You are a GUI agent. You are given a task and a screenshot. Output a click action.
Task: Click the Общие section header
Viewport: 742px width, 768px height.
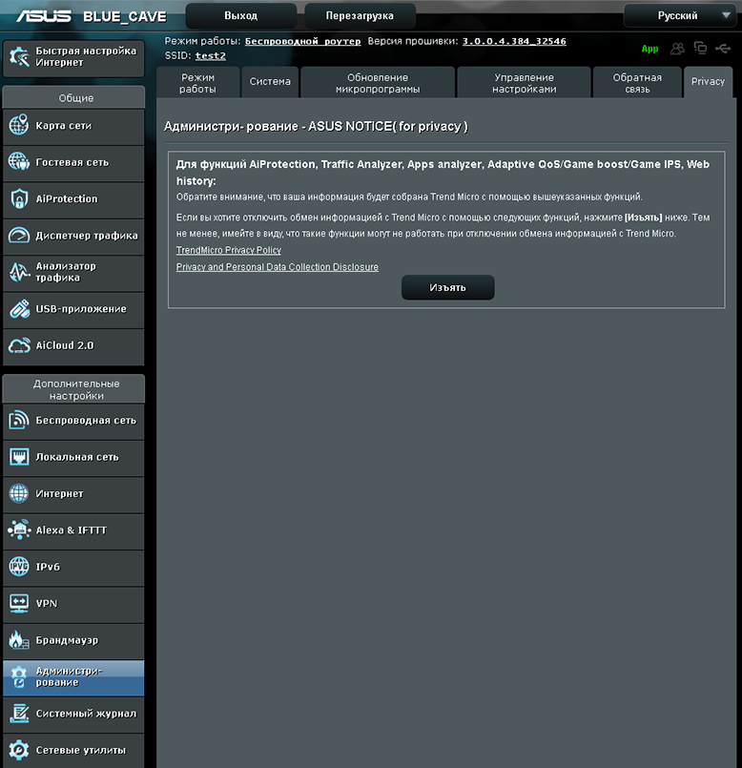(x=74, y=97)
